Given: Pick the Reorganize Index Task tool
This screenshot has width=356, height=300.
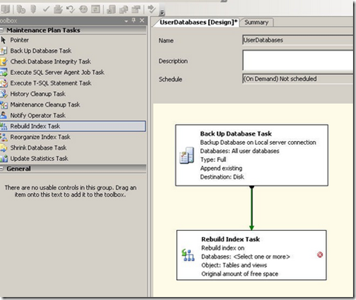Looking at the screenshot, I should [x=73, y=137].
